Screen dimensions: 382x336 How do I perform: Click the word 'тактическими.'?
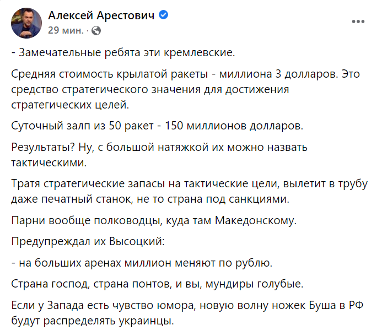[49, 162]
